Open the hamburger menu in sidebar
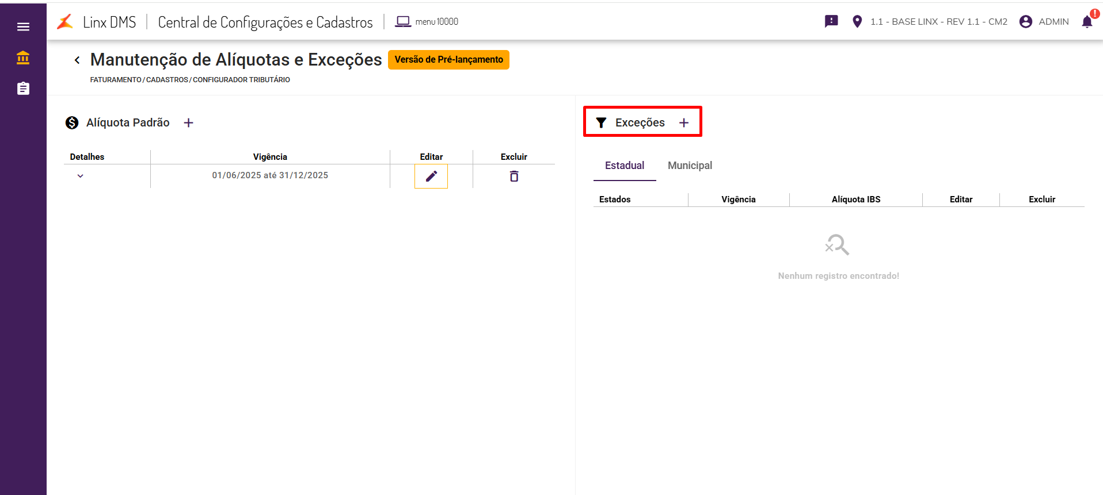The width and height of the screenshot is (1103, 495). click(23, 26)
